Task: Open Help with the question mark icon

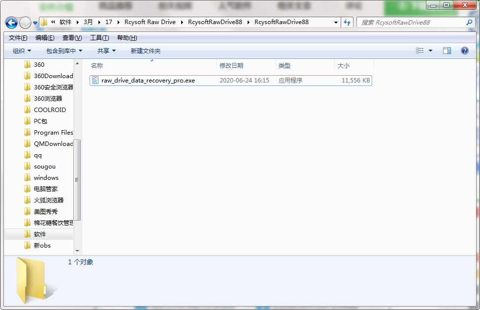Action: pyautogui.click(x=464, y=51)
